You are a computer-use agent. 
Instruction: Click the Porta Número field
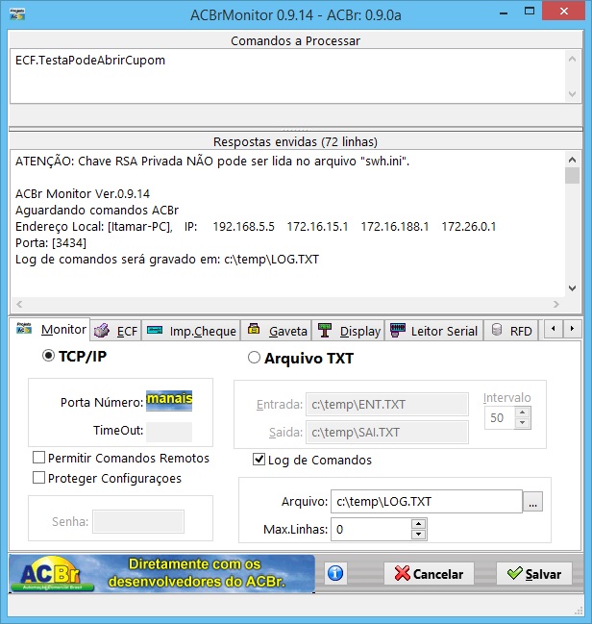[169, 401]
